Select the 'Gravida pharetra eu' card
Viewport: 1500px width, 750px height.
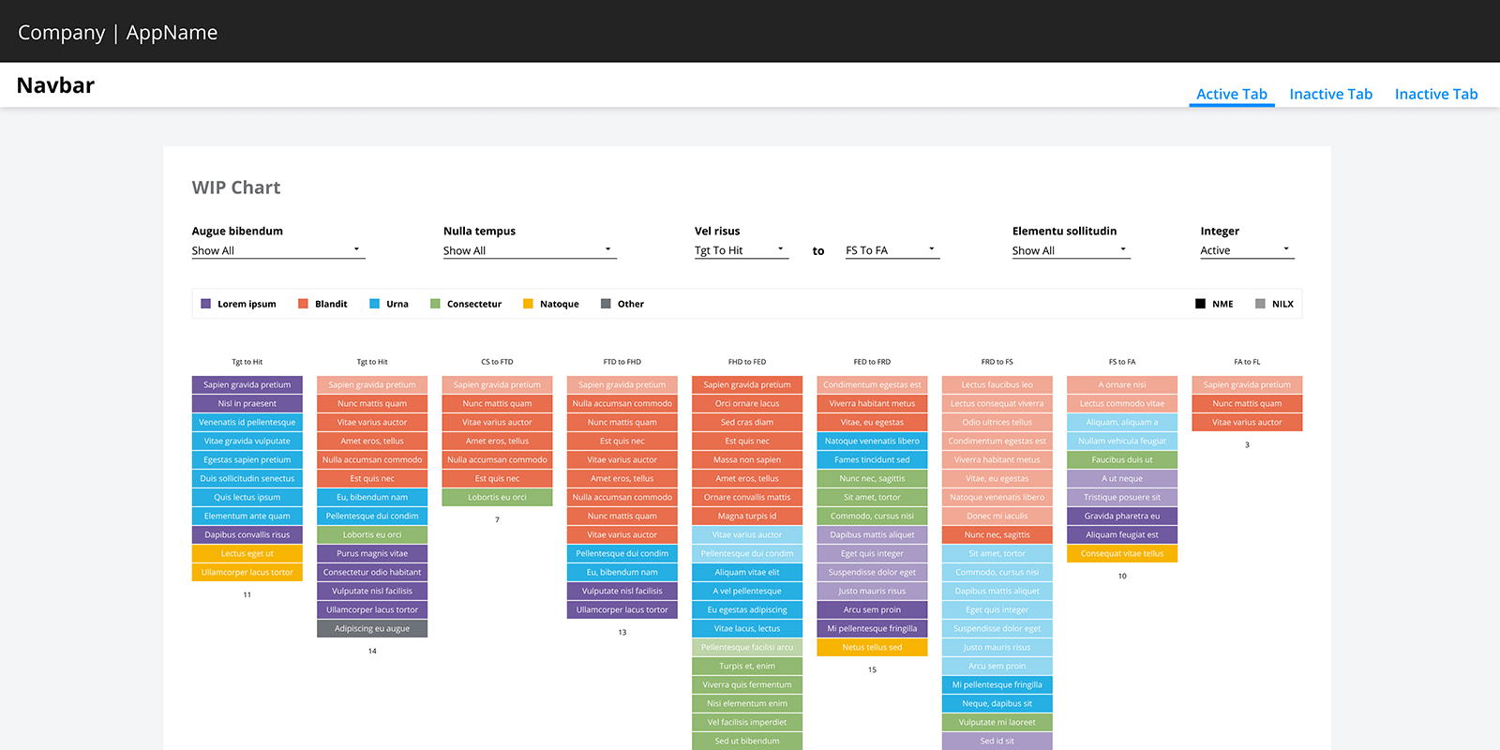1122,516
